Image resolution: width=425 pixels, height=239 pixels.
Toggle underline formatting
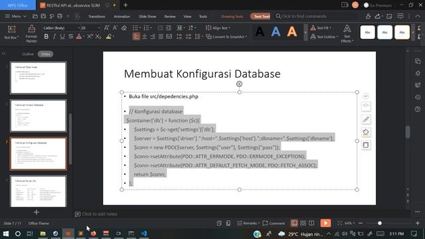[62, 37]
